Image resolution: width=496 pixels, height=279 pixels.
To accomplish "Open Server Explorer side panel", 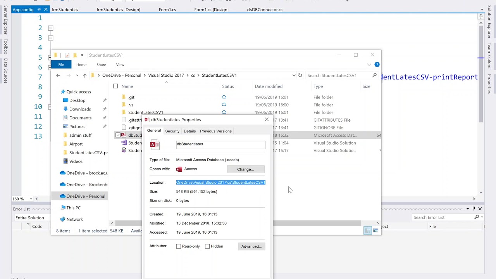I will [5, 20].
